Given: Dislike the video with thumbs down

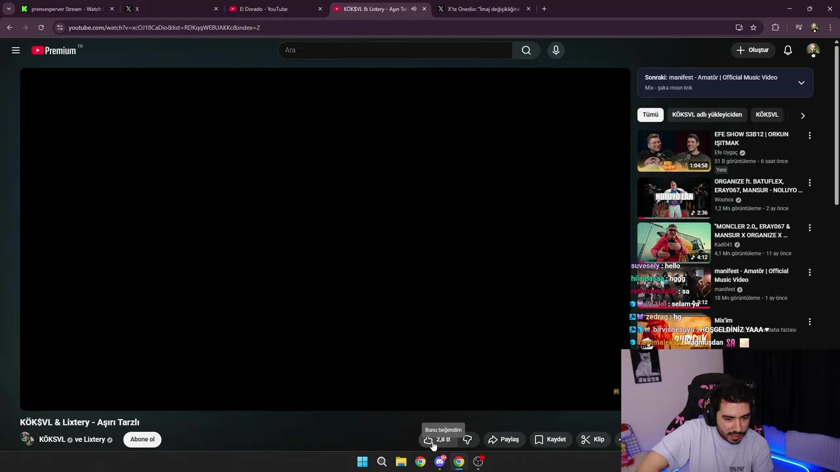Looking at the screenshot, I should click(467, 440).
